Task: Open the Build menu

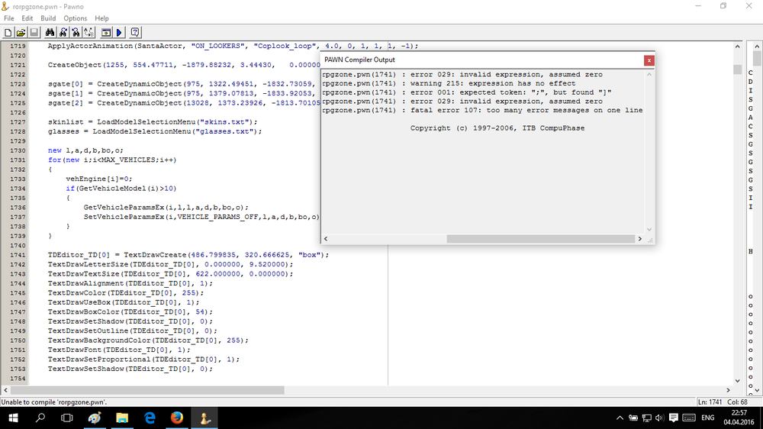Action: 48,18
